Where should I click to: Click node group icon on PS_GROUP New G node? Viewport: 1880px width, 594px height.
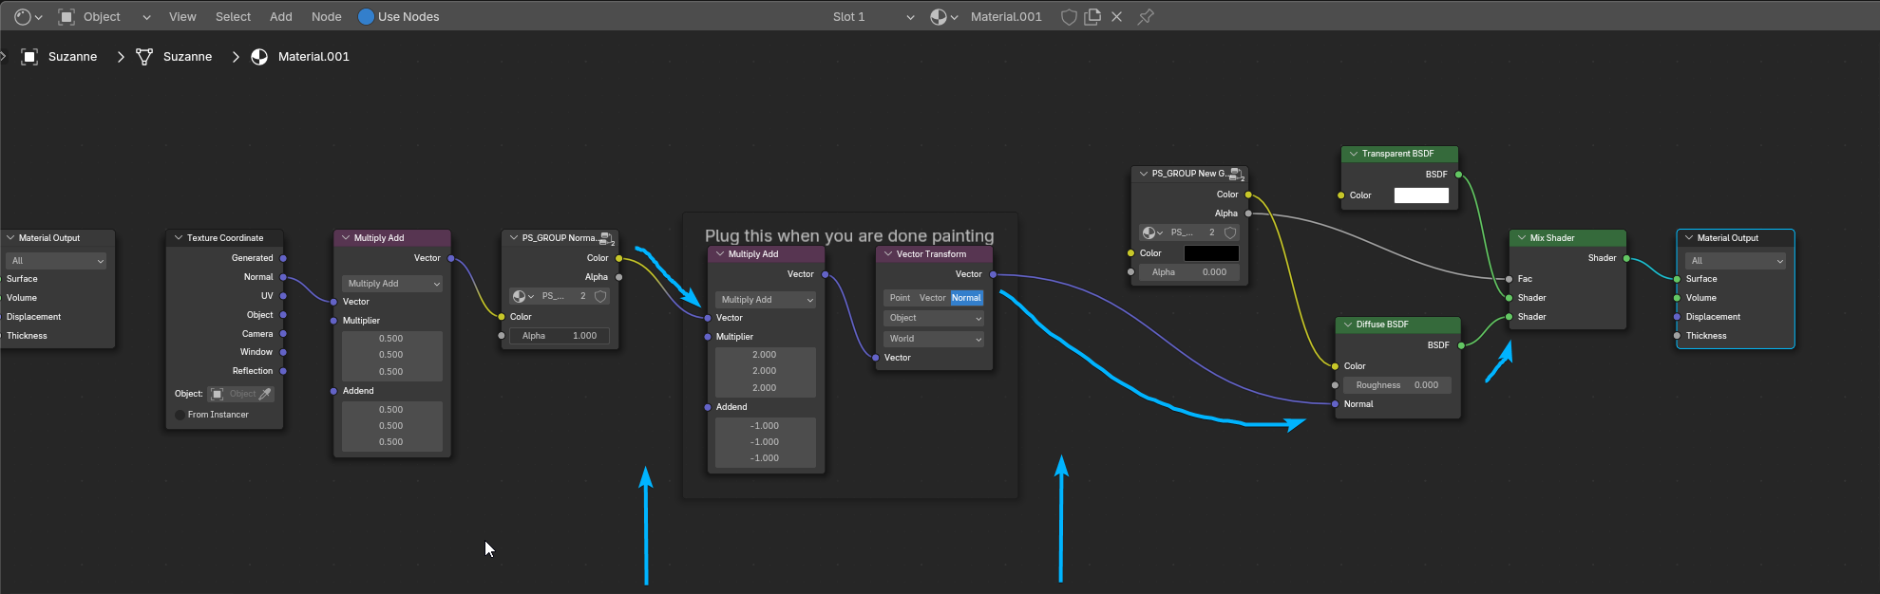point(1236,174)
